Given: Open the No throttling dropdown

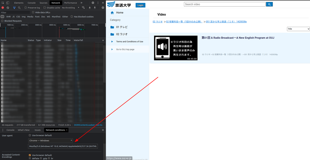Looking at the screenshot, I should click(70, 8).
